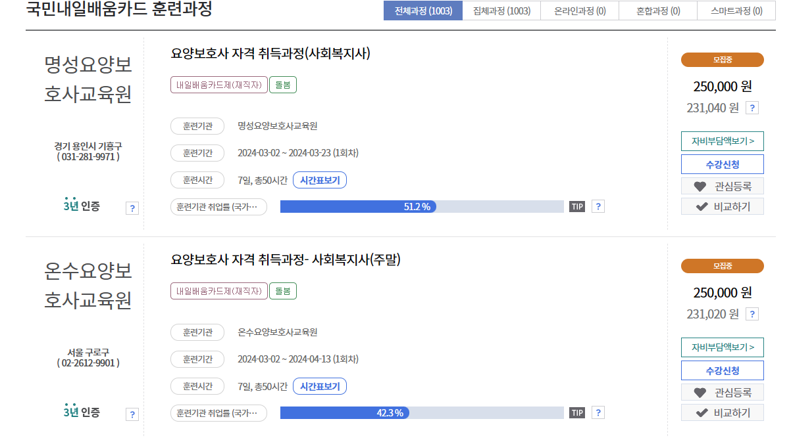Switch to the 온라인과정 tab

[x=579, y=11]
